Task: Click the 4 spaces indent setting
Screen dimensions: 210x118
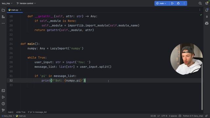Action: (x=173, y=116)
